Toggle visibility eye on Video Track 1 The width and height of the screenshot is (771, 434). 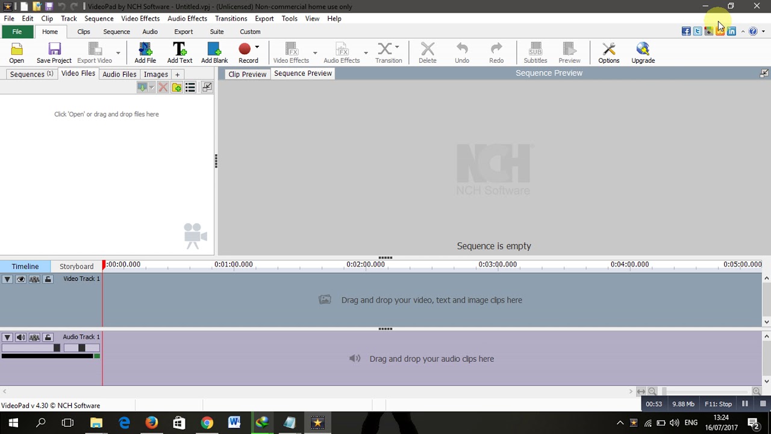(20, 279)
